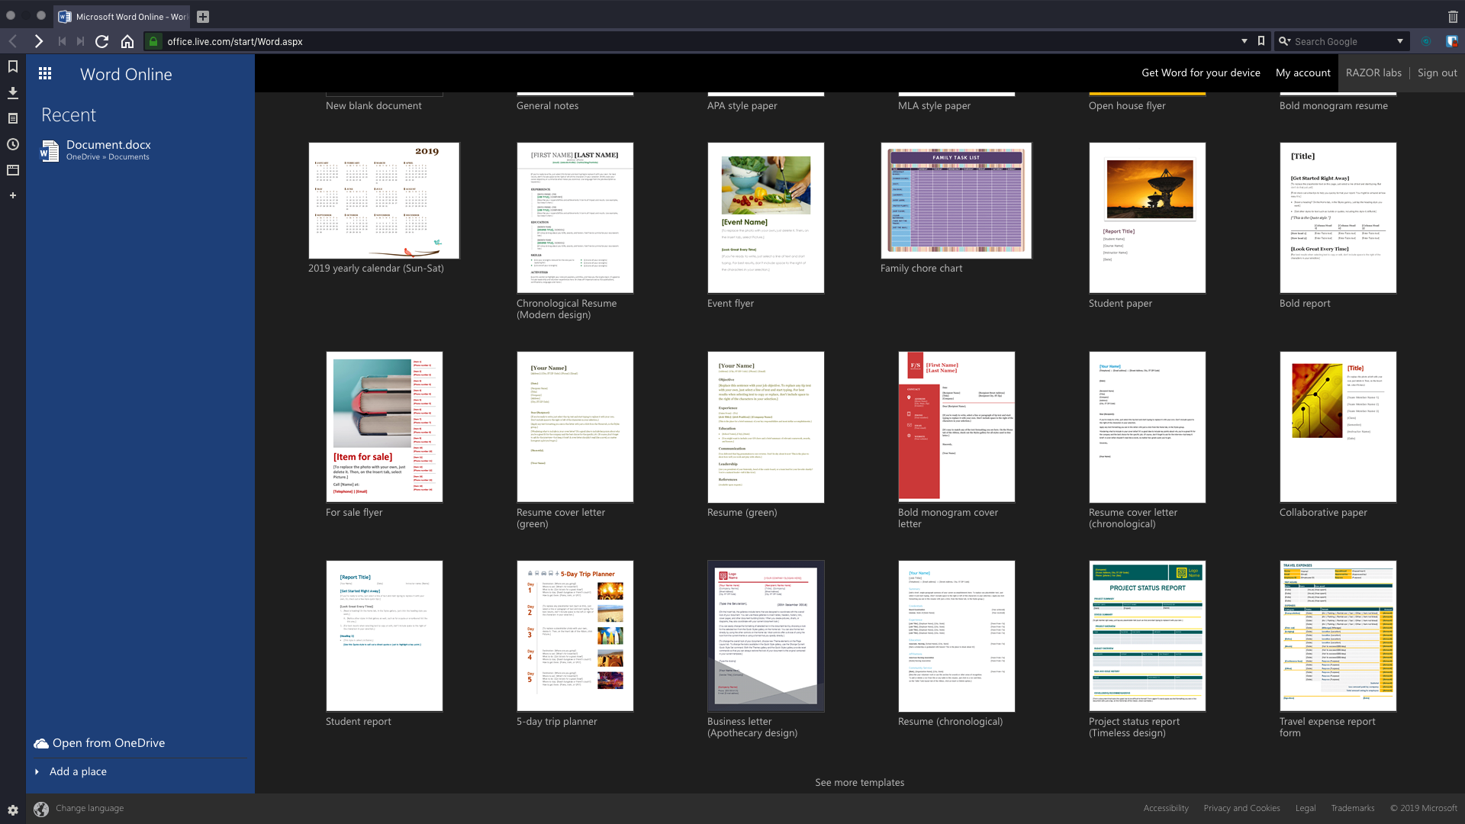Open the bookmarks panel in sidebar
The height and width of the screenshot is (824, 1465).
pos(13,66)
